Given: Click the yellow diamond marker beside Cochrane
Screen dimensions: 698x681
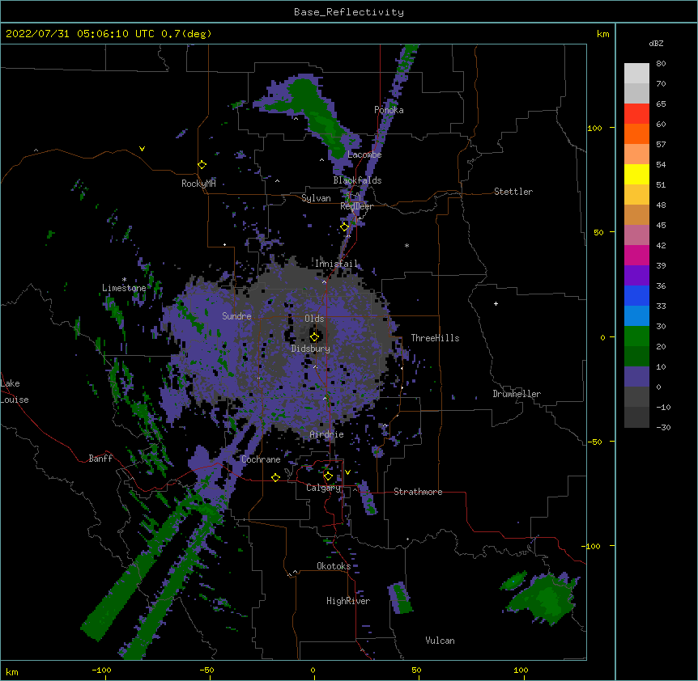Looking at the screenshot, I should (x=275, y=477).
